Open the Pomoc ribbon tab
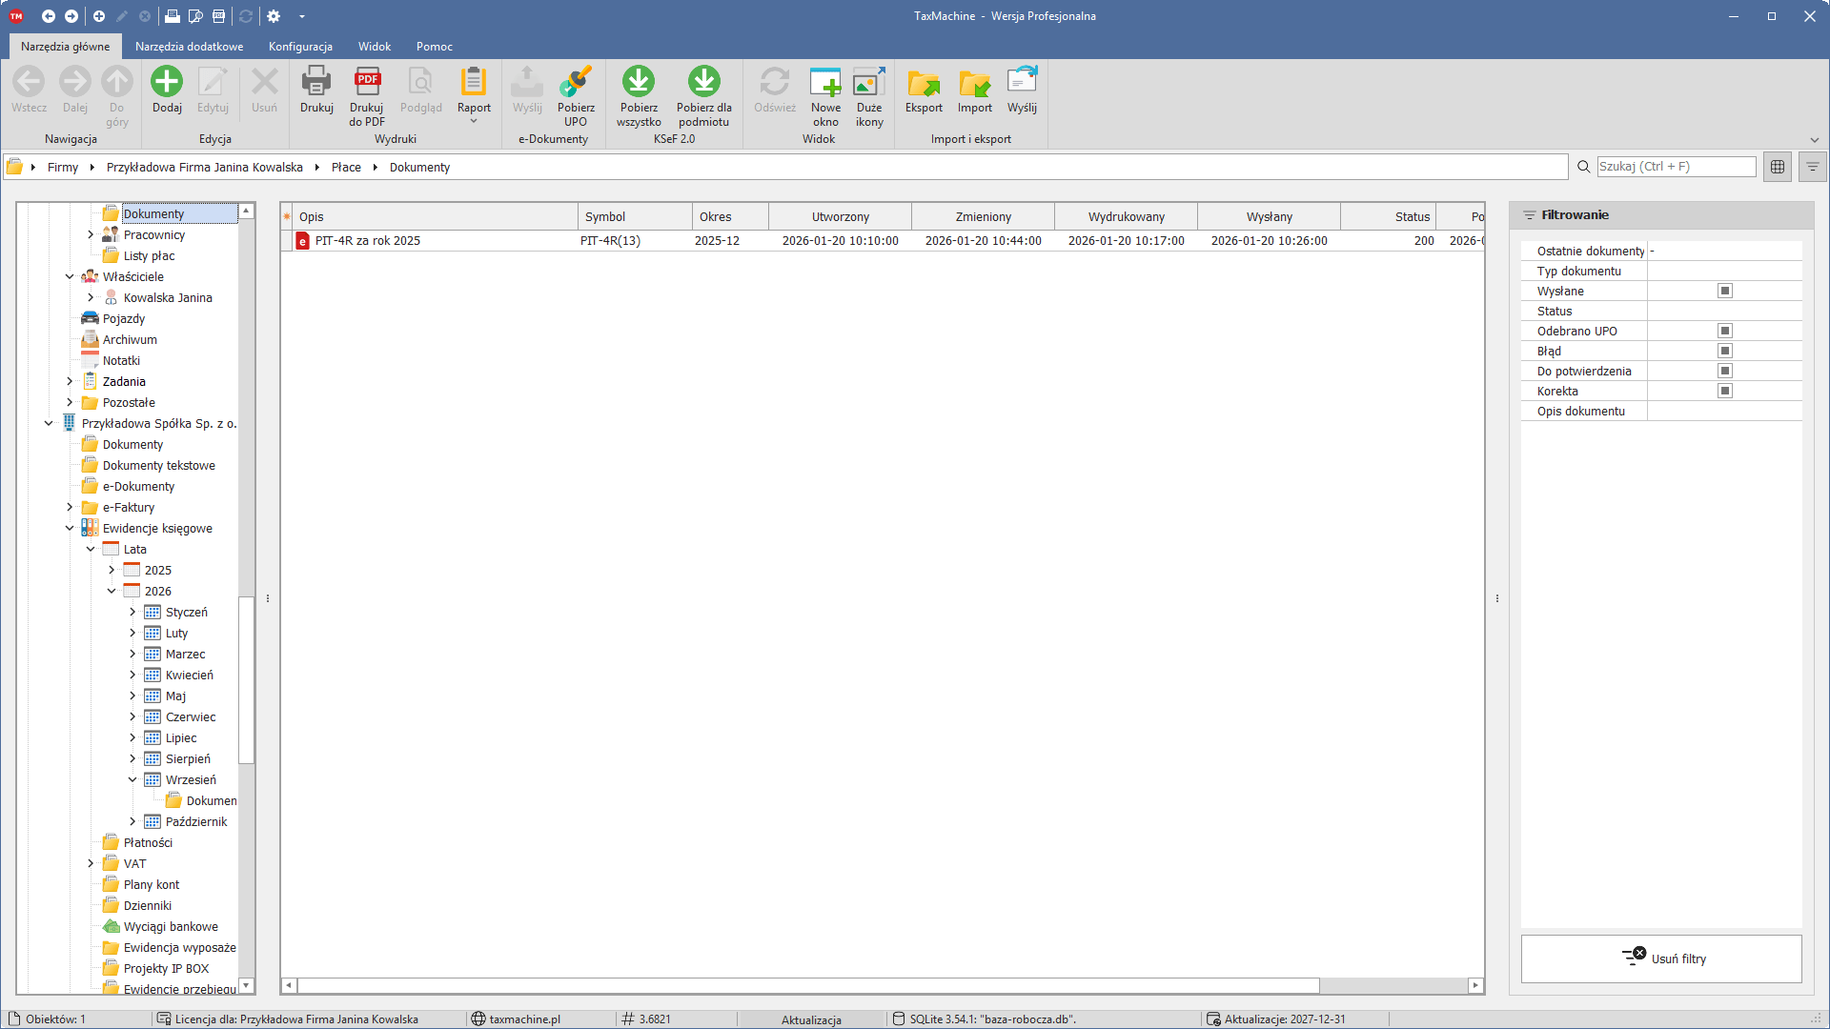Viewport: 1830px width, 1029px height. [435, 47]
